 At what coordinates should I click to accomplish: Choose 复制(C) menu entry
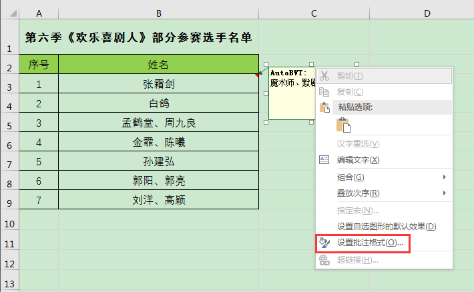tap(384, 92)
